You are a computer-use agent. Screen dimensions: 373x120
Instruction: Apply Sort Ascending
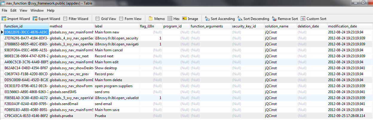(x=220, y=19)
